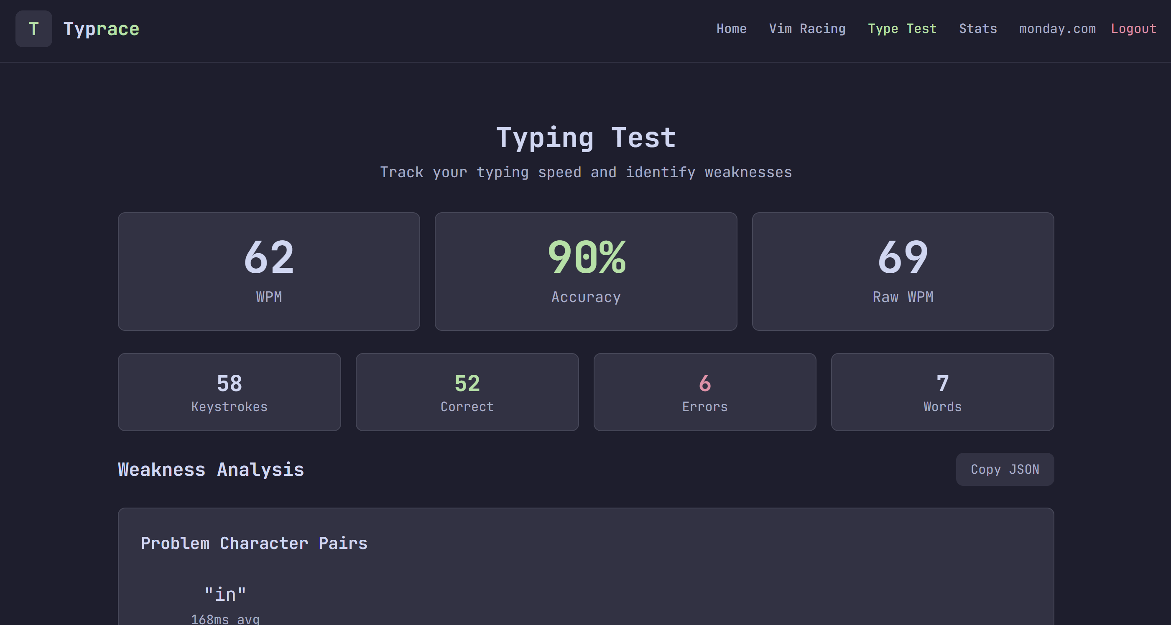The image size is (1171, 625).
Task: Click the 6 Errors card
Action: pos(704,392)
